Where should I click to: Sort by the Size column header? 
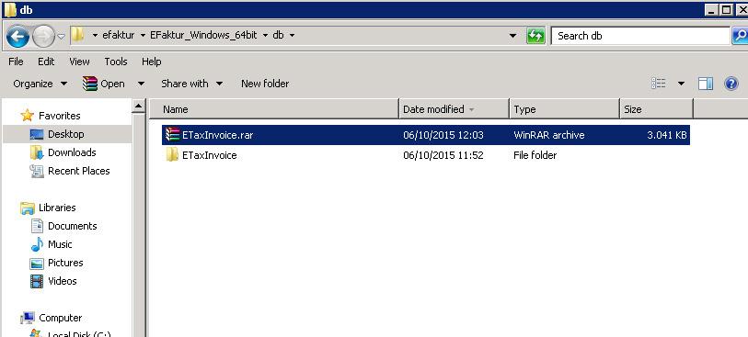point(656,109)
